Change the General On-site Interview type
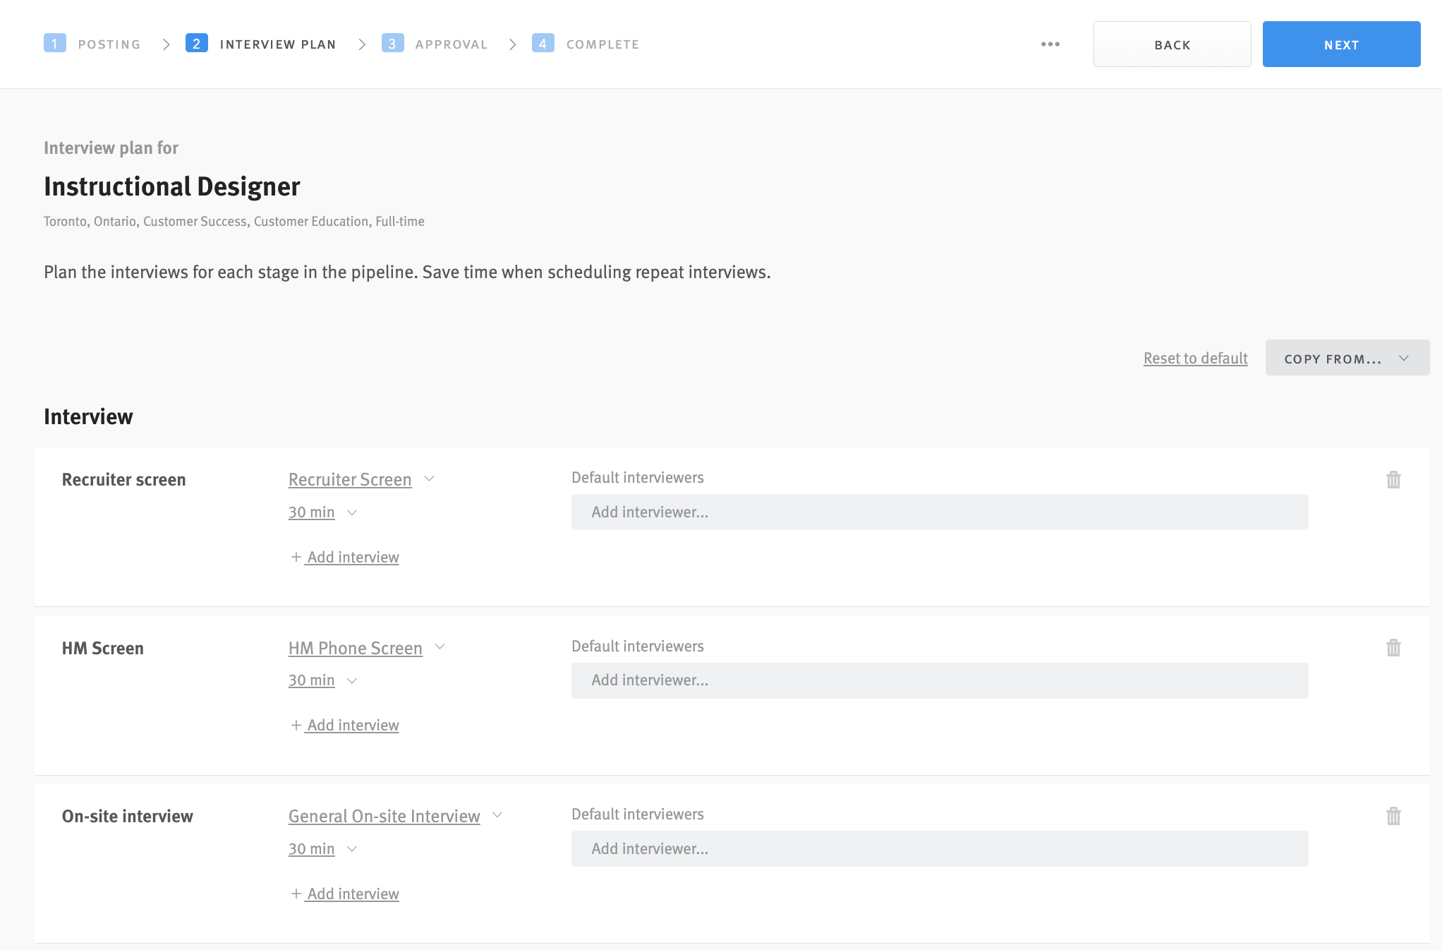The image size is (1442, 950). coord(384,816)
